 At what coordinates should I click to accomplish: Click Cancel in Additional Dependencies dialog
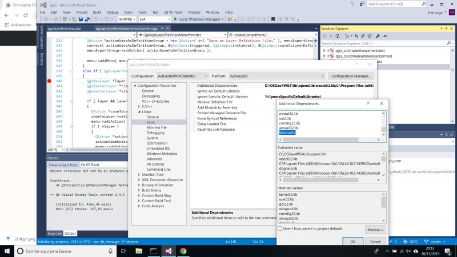375,242
